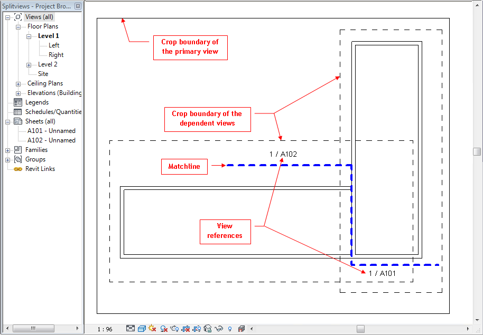The width and height of the screenshot is (483, 335).
Task: Close the Project Browser panel
Action: pos(78,6)
